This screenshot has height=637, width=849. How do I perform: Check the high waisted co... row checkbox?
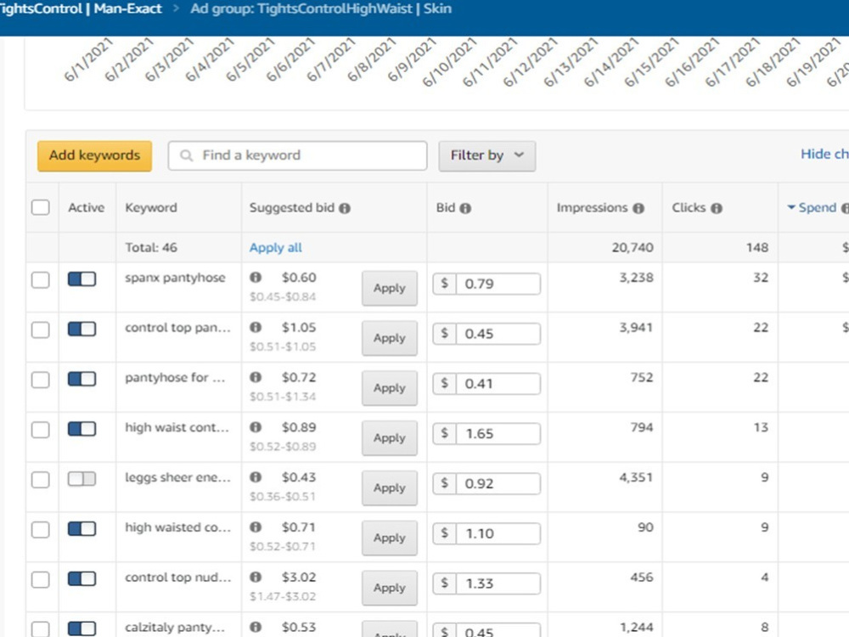41,529
